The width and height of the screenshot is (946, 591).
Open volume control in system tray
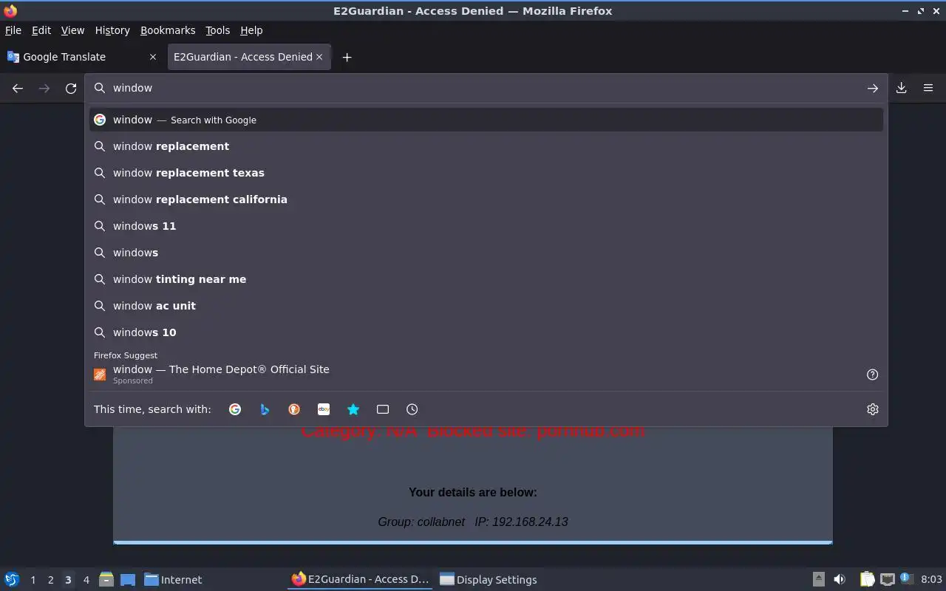point(840,579)
